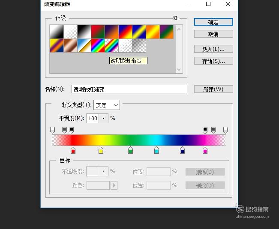Select the red color stop
The image size is (279, 229).
tap(73, 150)
